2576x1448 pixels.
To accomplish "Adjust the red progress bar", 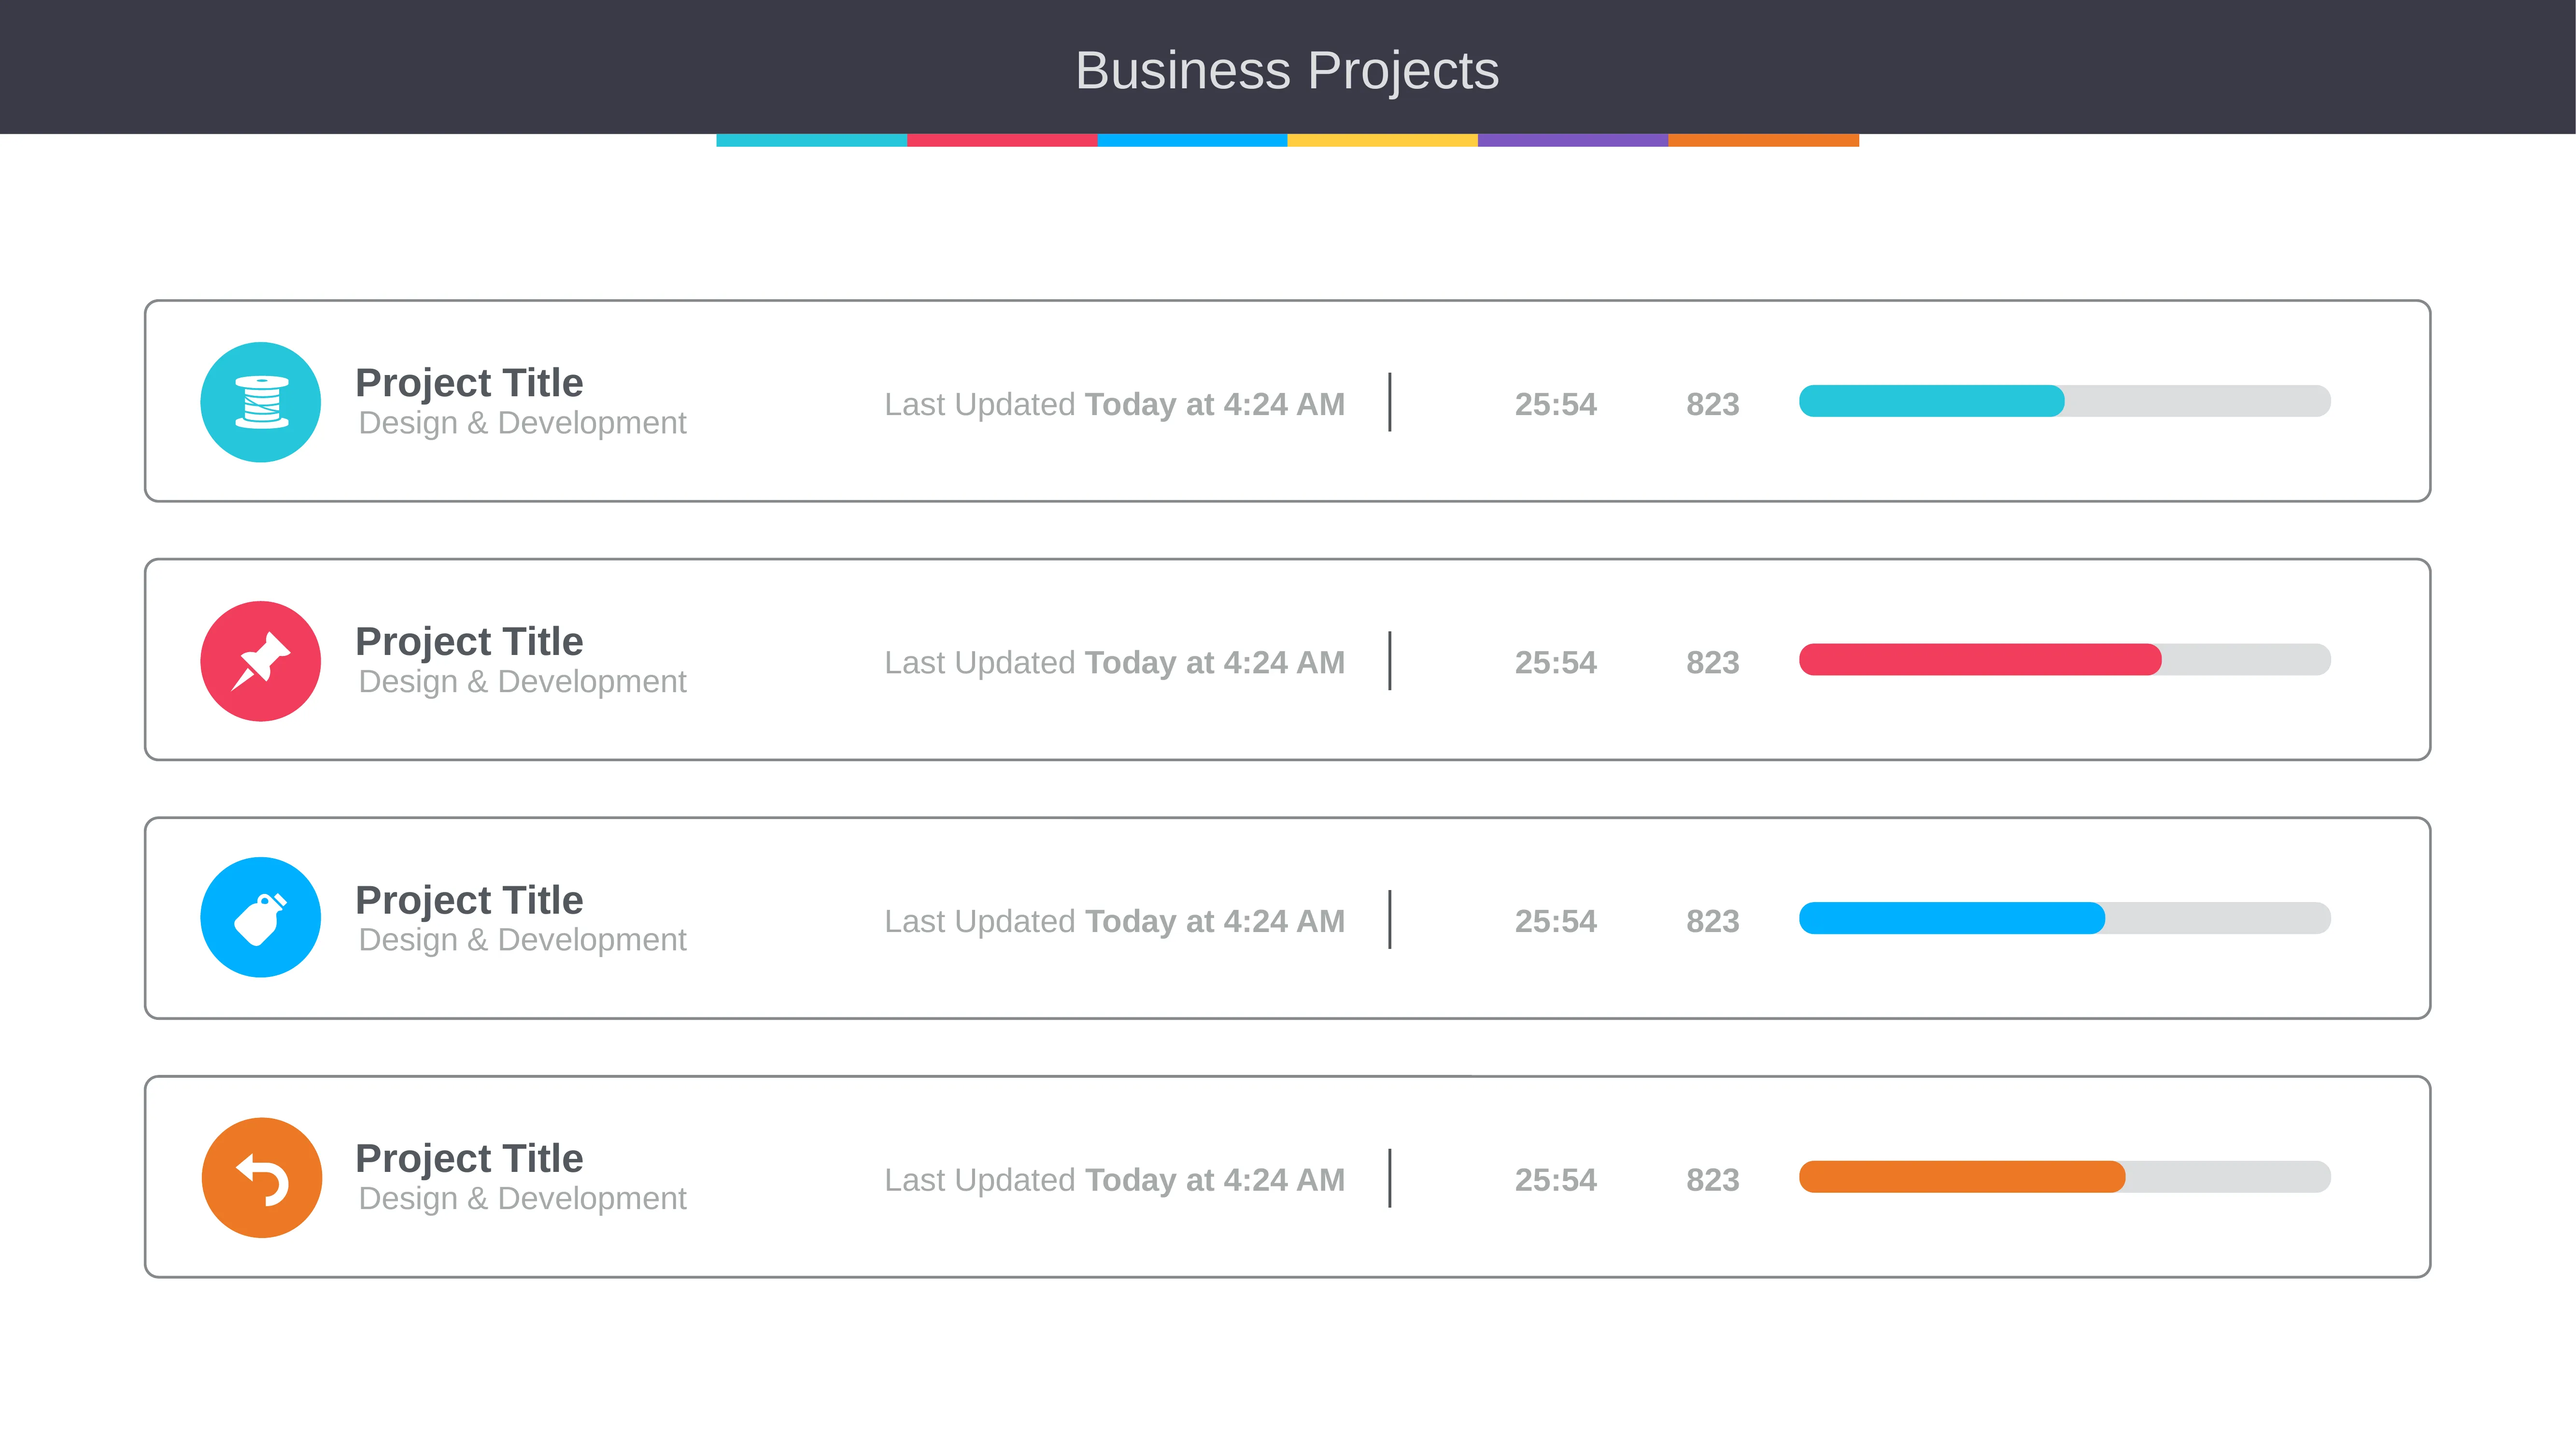I will (x=2064, y=659).
